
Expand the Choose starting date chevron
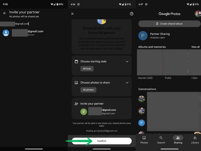pos(127,61)
